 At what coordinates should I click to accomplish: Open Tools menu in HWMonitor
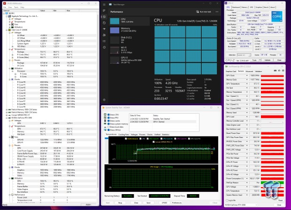click(16, 7)
